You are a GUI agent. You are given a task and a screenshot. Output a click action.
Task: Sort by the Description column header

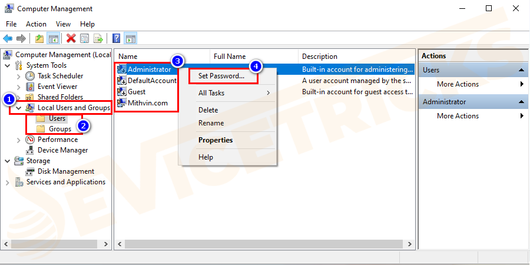click(x=357, y=57)
